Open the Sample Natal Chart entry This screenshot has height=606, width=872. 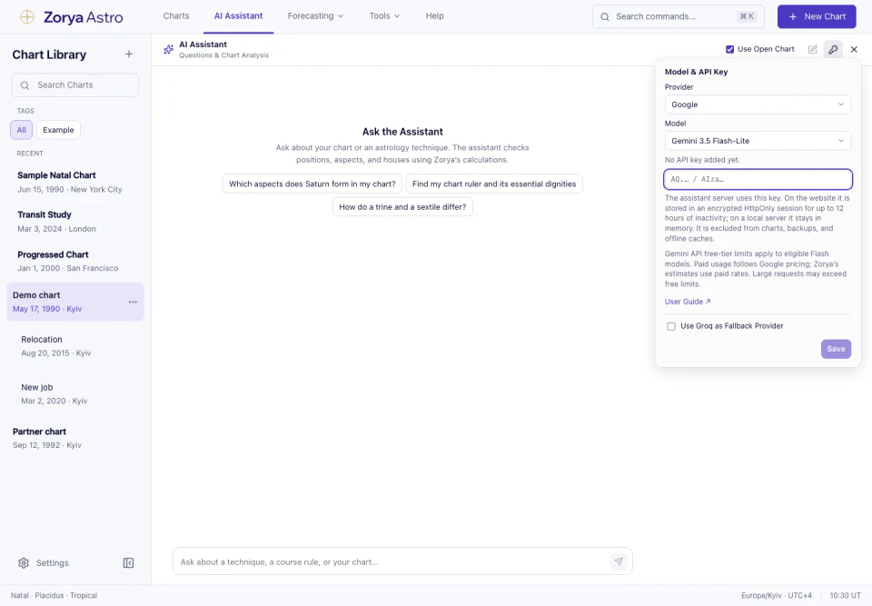pos(75,182)
